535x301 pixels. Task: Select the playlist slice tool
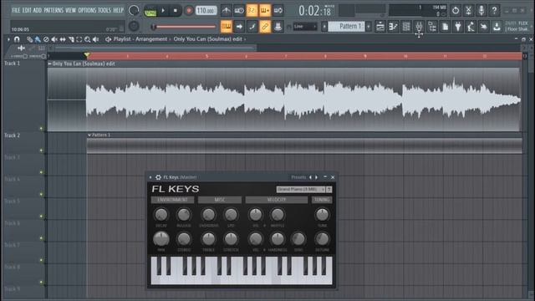(71, 39)
